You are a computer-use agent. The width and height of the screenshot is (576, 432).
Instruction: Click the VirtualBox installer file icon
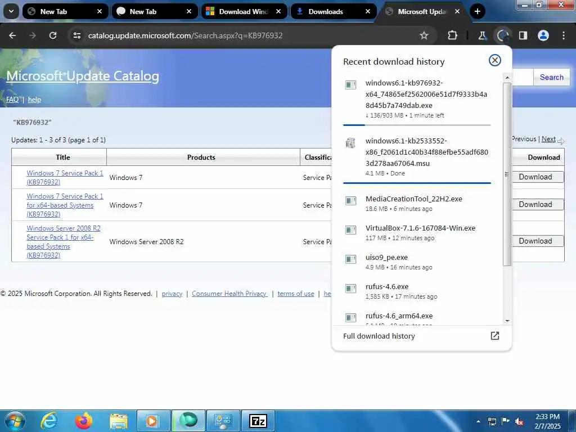coord(351,230)
